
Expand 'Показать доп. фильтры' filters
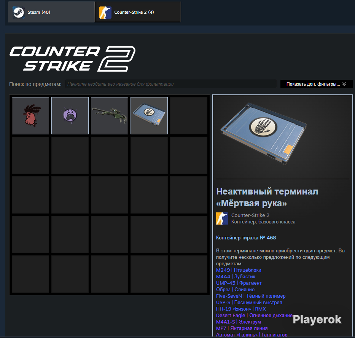[317, 84]
